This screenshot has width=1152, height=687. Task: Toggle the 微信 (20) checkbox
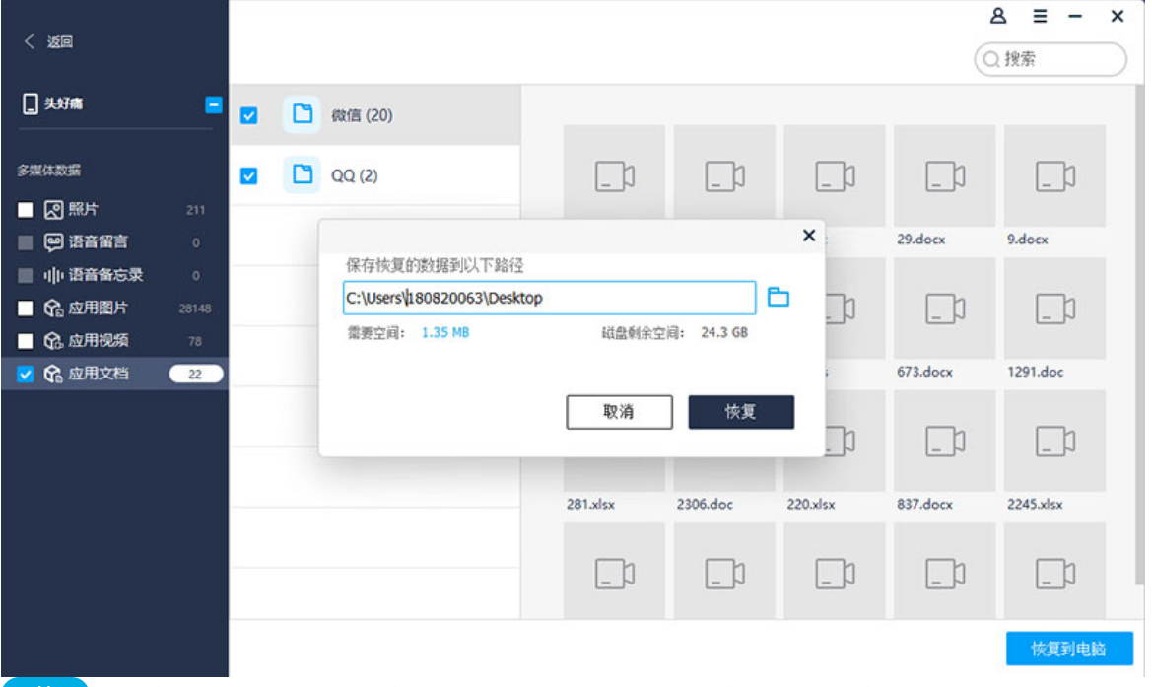point(249,116)
